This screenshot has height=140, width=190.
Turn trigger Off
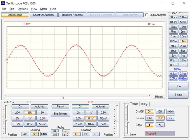click(160, 111)
